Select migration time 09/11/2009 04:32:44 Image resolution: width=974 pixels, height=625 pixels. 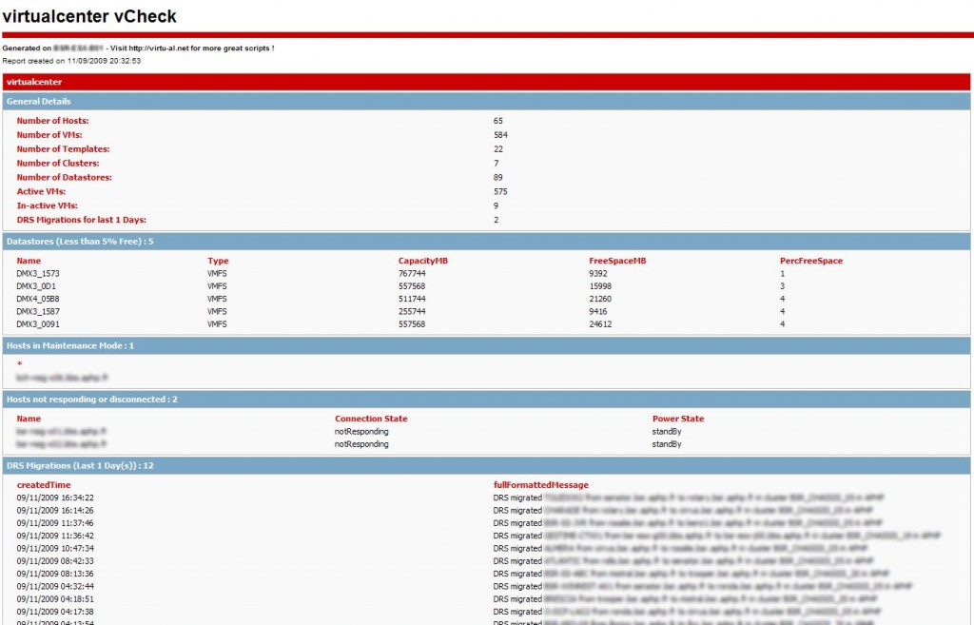click(x=55, y=587)
